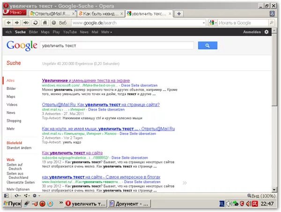Click the Google search query box
281x212 pixels.
click(x=117, y=46)
